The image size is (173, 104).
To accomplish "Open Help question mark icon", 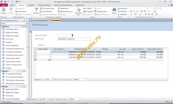I will pyautogui.click(x=171, y=5).
